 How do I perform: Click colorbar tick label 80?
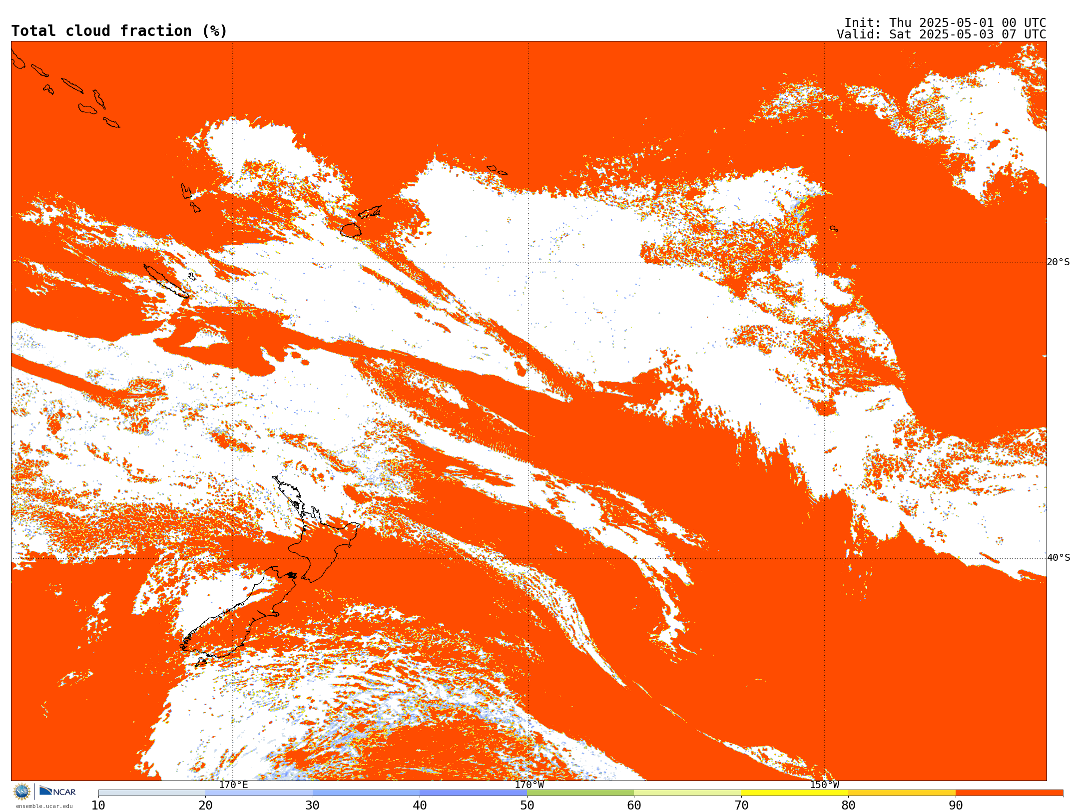848,805
